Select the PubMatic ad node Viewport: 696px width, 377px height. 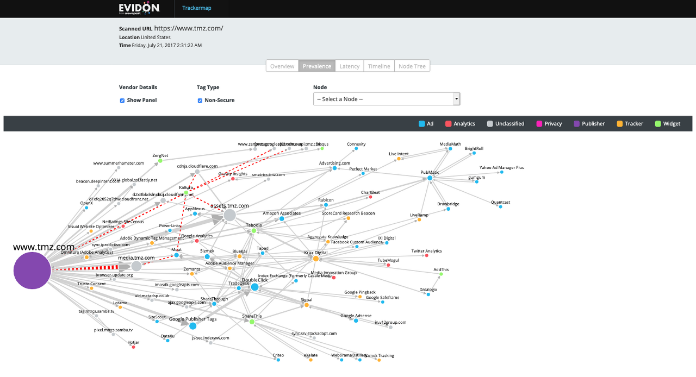tap(430, 178)
